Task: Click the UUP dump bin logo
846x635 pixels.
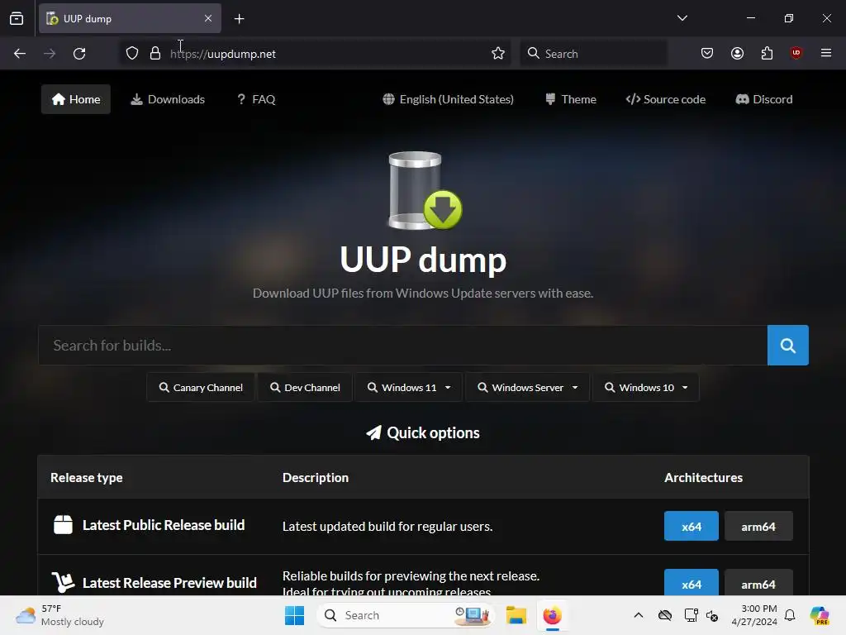Action: coord(425,191)
